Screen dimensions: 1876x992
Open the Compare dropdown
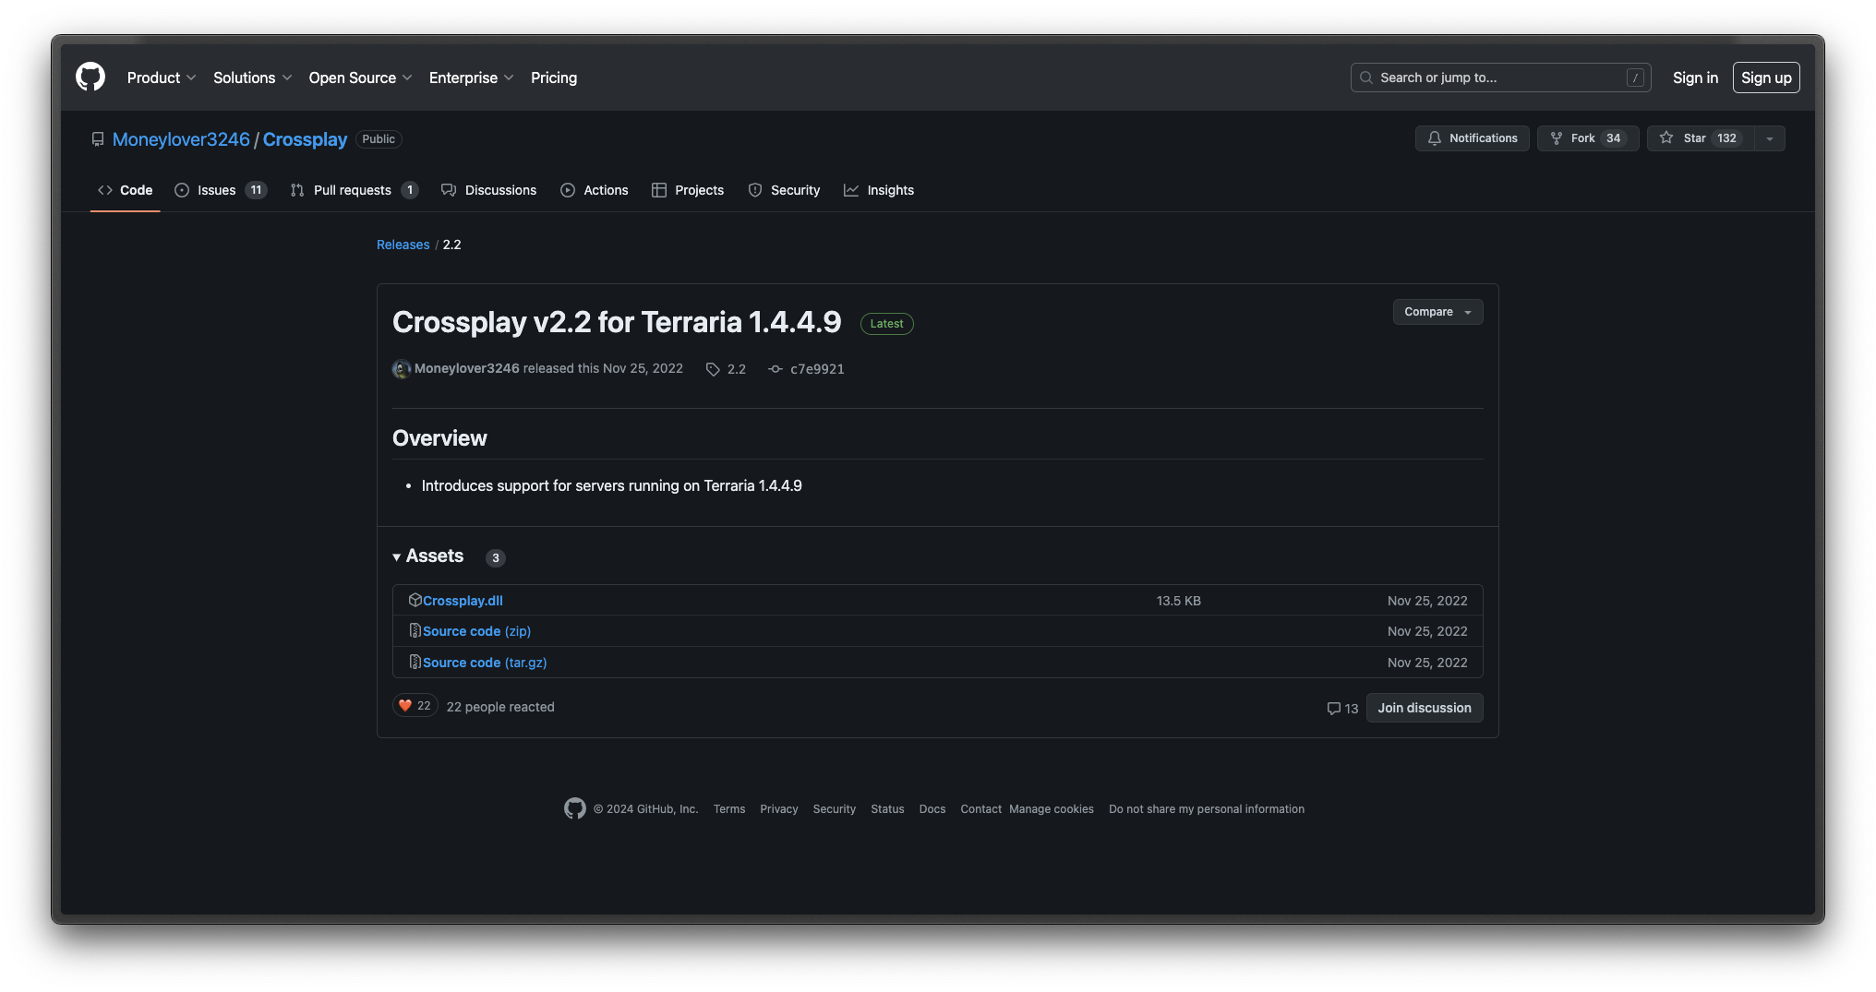pyautogui.click(x=1438, y=312)
